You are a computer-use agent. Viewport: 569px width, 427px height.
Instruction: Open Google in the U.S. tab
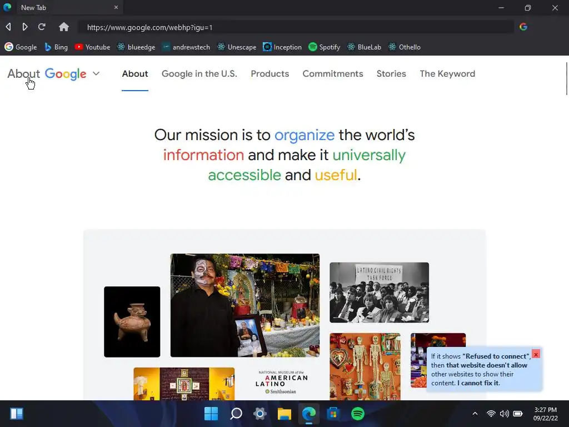tap(199, 74)
